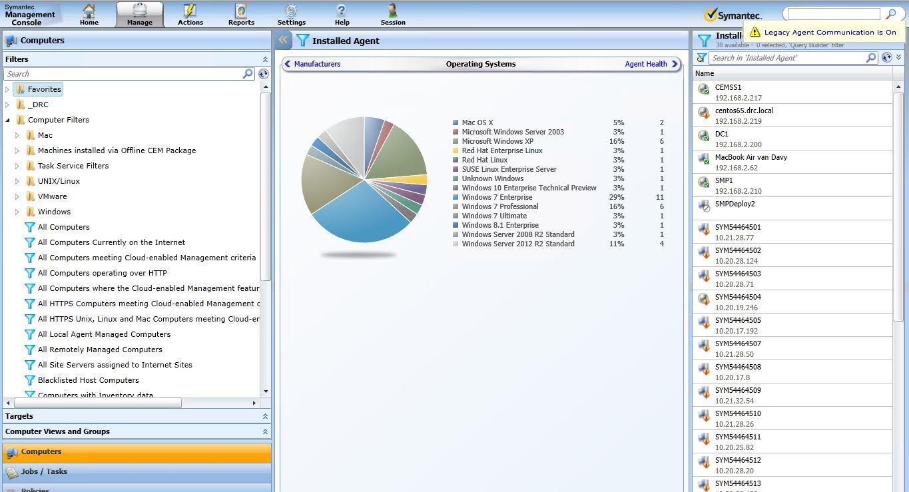909x492 pixels.
Task: Expand the Windows filter folder
Action: point(17,212)
